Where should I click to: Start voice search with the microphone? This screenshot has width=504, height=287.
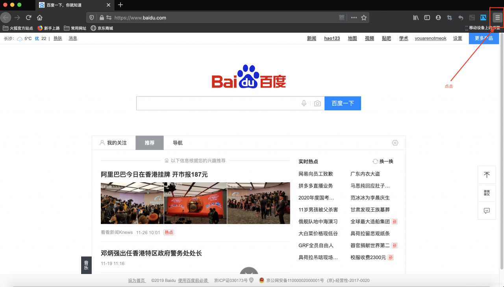(304, 103)
